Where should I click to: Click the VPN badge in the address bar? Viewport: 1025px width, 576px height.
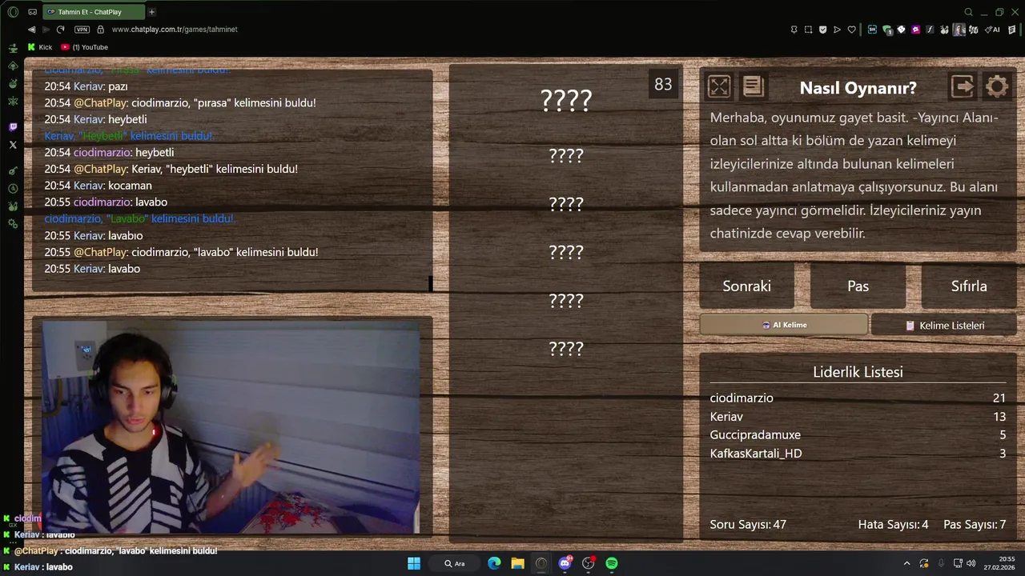pos(82,30)
